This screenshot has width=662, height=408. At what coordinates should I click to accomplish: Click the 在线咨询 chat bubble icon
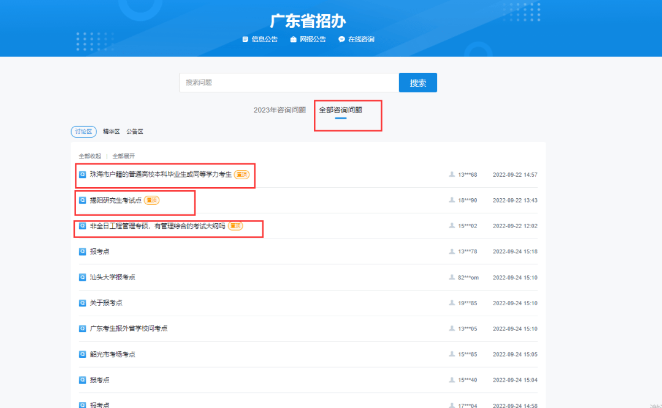coord(341,39)
